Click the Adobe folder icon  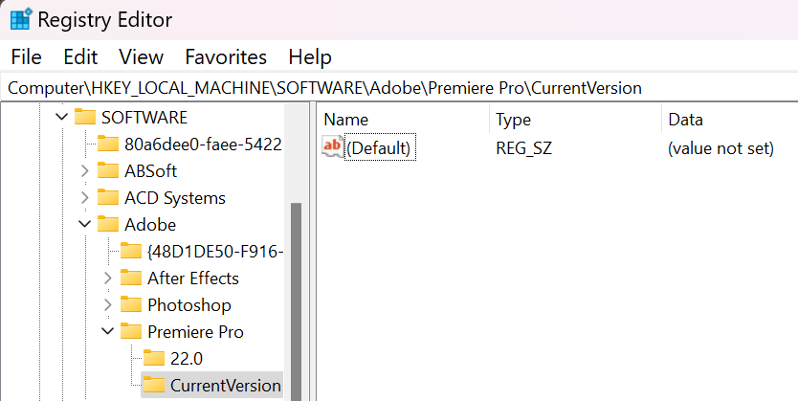click(x=109, y=225)
